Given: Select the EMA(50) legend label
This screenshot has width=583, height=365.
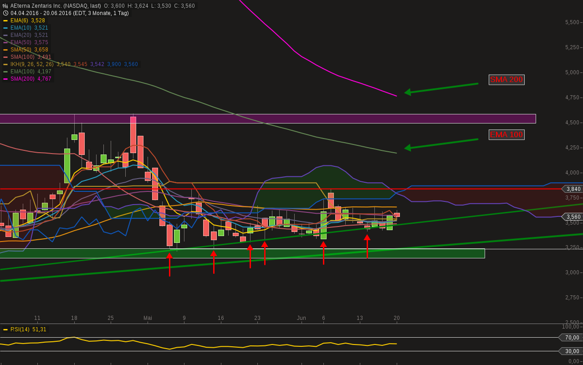Looking at the screenshot, I should tap(21, 42).
